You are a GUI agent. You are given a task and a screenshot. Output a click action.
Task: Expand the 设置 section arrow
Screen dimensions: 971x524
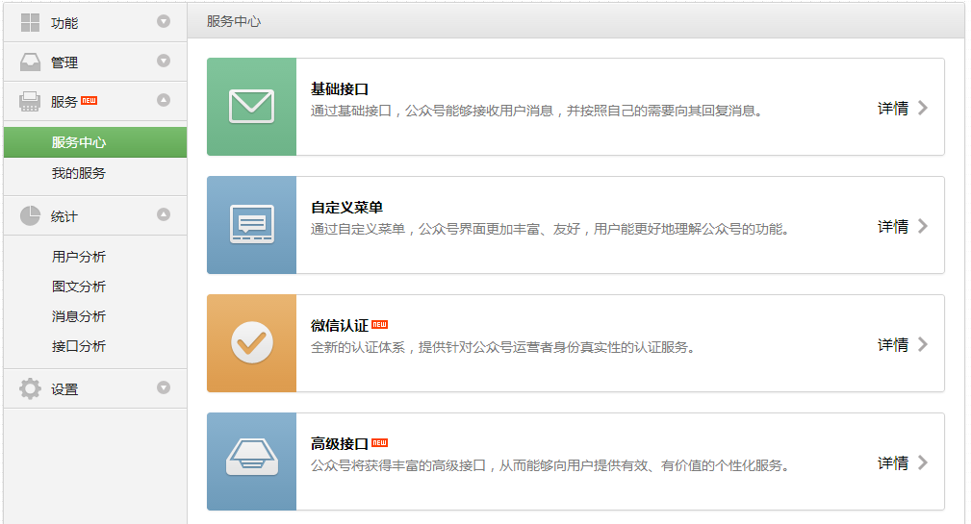164,387
